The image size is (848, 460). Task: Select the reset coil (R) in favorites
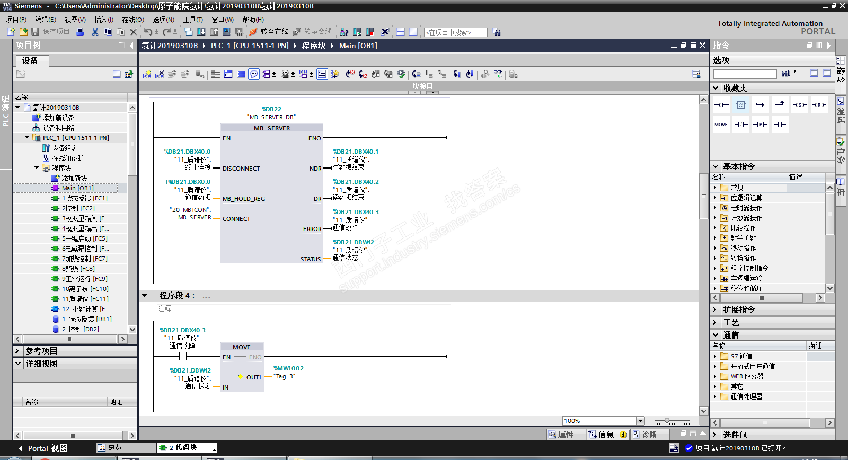pyautogui.click(x=819, y=105)
